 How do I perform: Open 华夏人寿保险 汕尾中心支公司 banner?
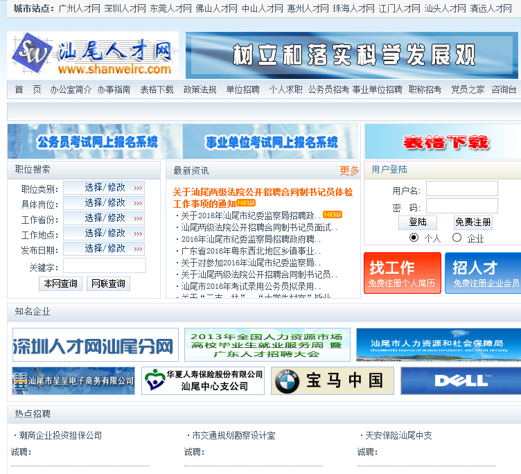point(203,381)
